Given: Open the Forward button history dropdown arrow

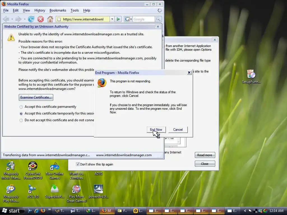Looking at the screenshot, I should click(25, 19).
